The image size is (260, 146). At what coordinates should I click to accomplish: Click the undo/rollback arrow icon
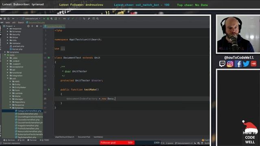[84, 19]
